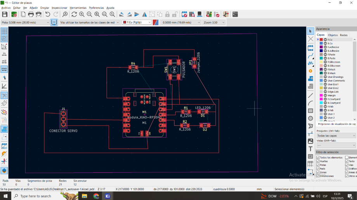Open the Windows Start menu
The image size is (357, 200).
[x=5, y=196]
